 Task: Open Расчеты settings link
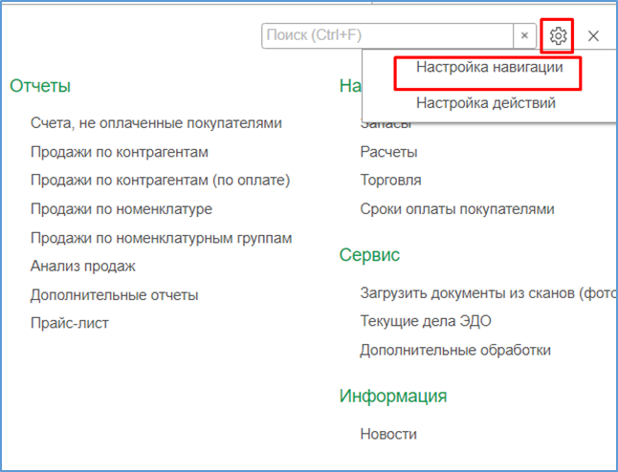click(388, 152)
